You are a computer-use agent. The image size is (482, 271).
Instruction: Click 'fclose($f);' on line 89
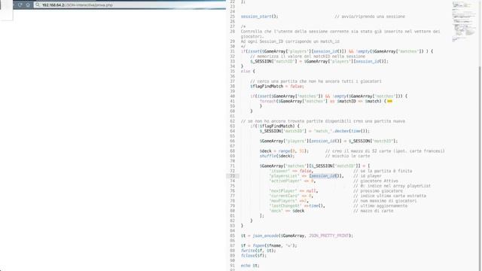click(254, 256)
